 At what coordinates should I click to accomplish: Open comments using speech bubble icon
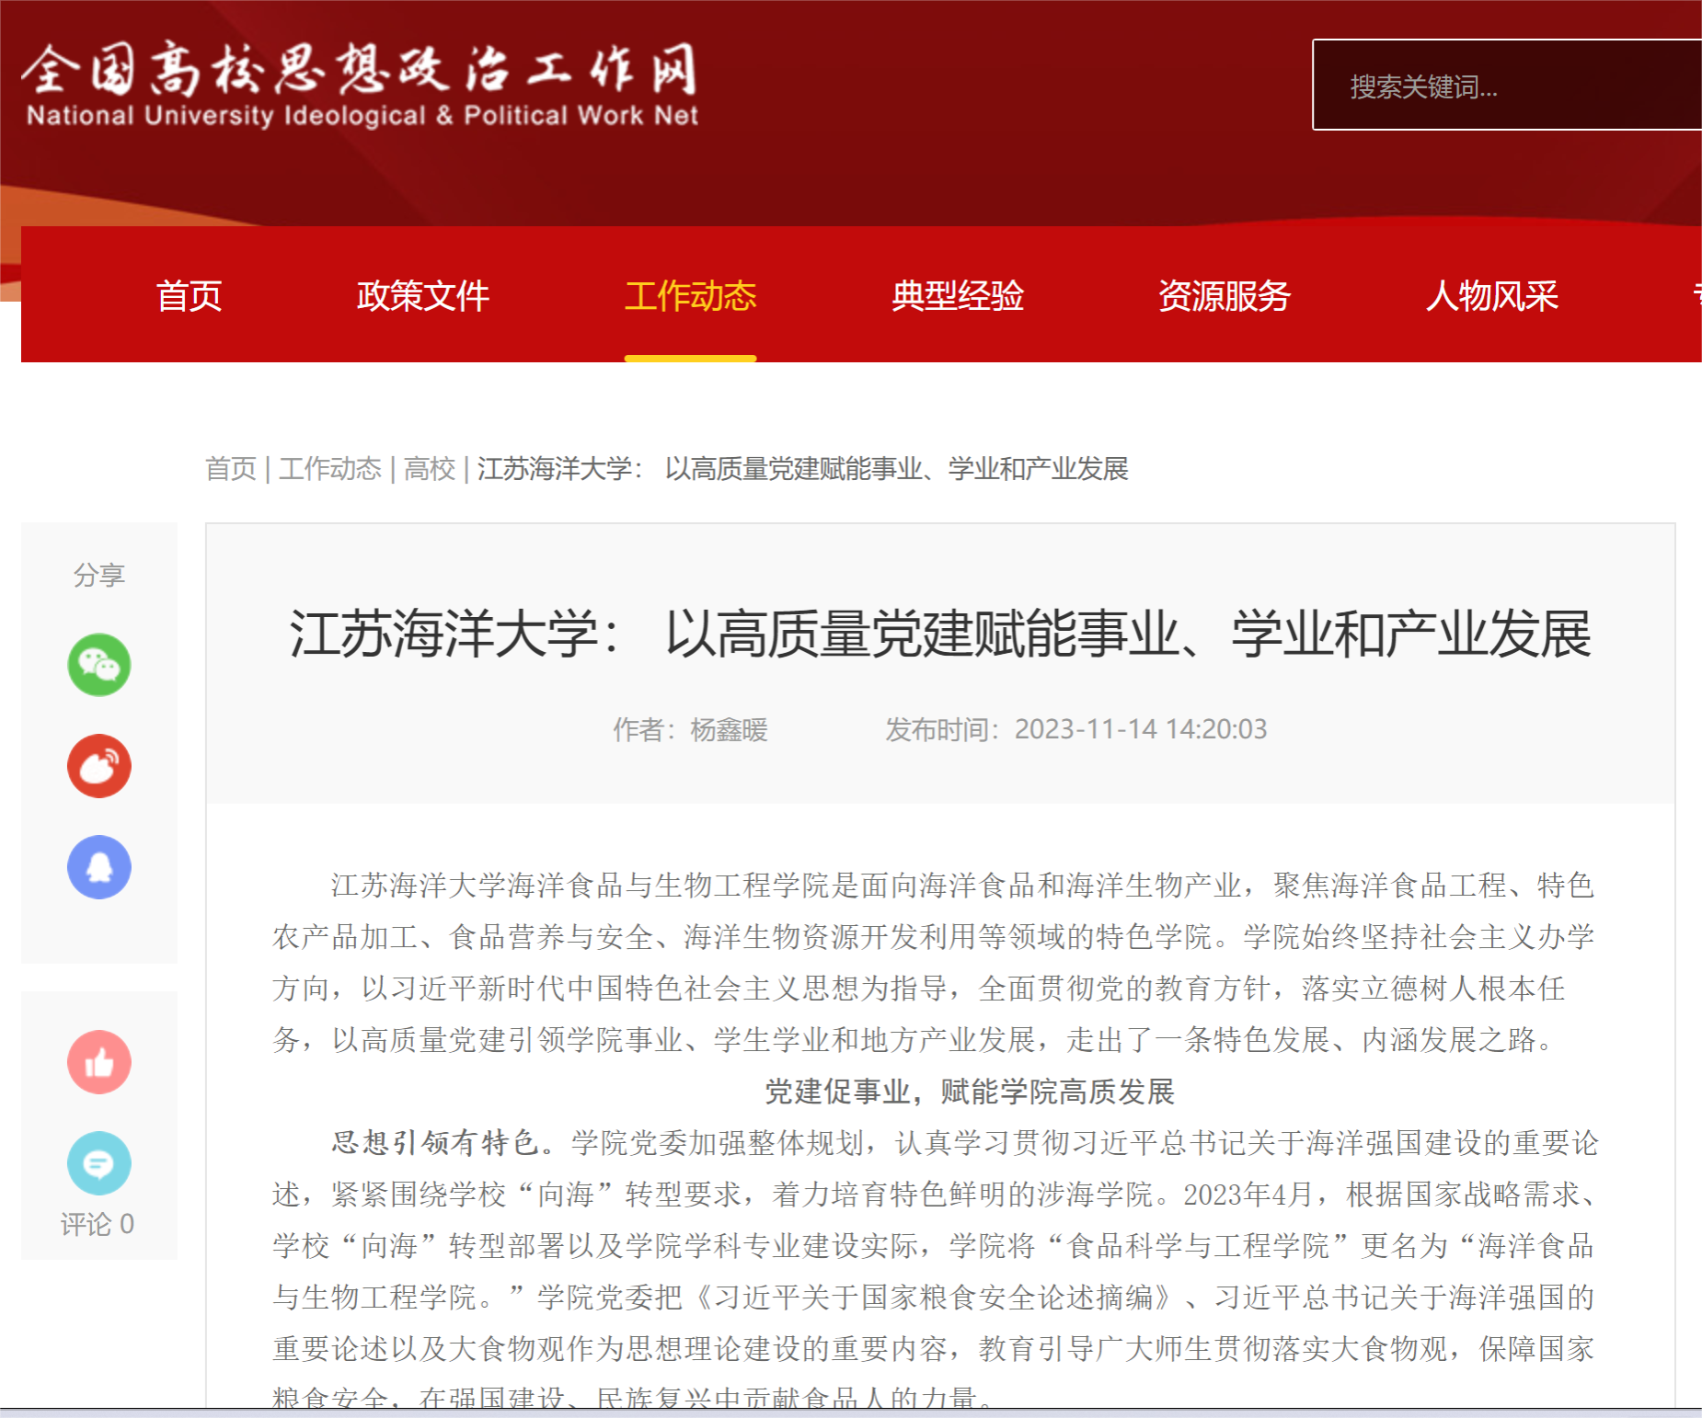click(99, 1163)
